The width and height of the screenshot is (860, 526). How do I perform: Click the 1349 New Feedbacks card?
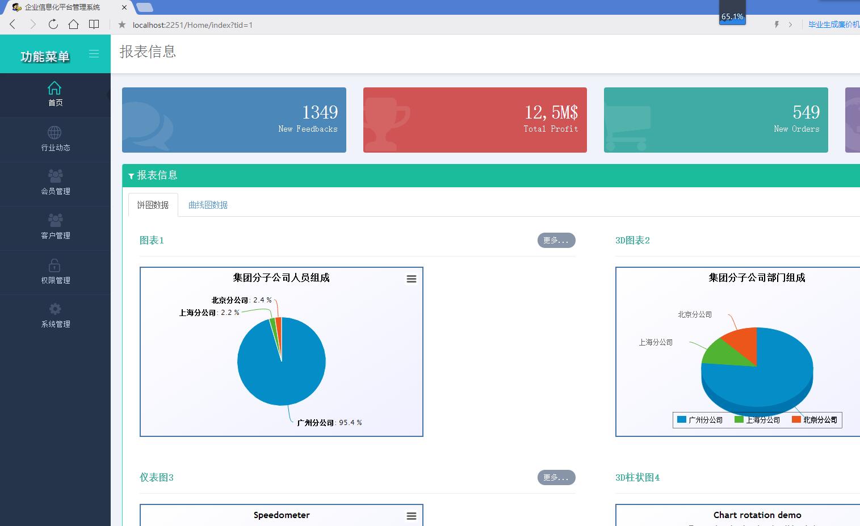click(234, 120)
